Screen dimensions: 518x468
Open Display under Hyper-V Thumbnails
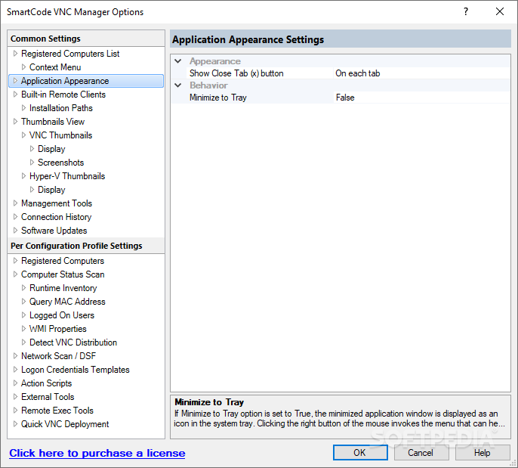(51, 190)
